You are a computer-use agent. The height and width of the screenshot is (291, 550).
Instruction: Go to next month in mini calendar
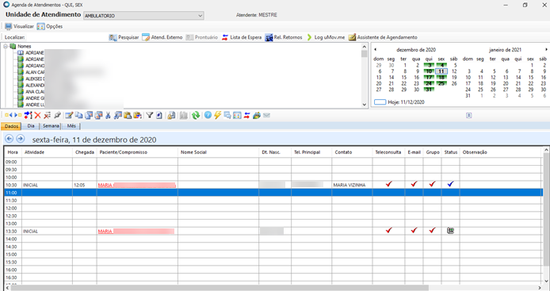(546, 49)
